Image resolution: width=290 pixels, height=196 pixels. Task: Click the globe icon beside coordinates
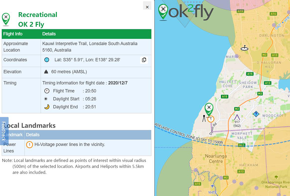[x=46, y=60]
